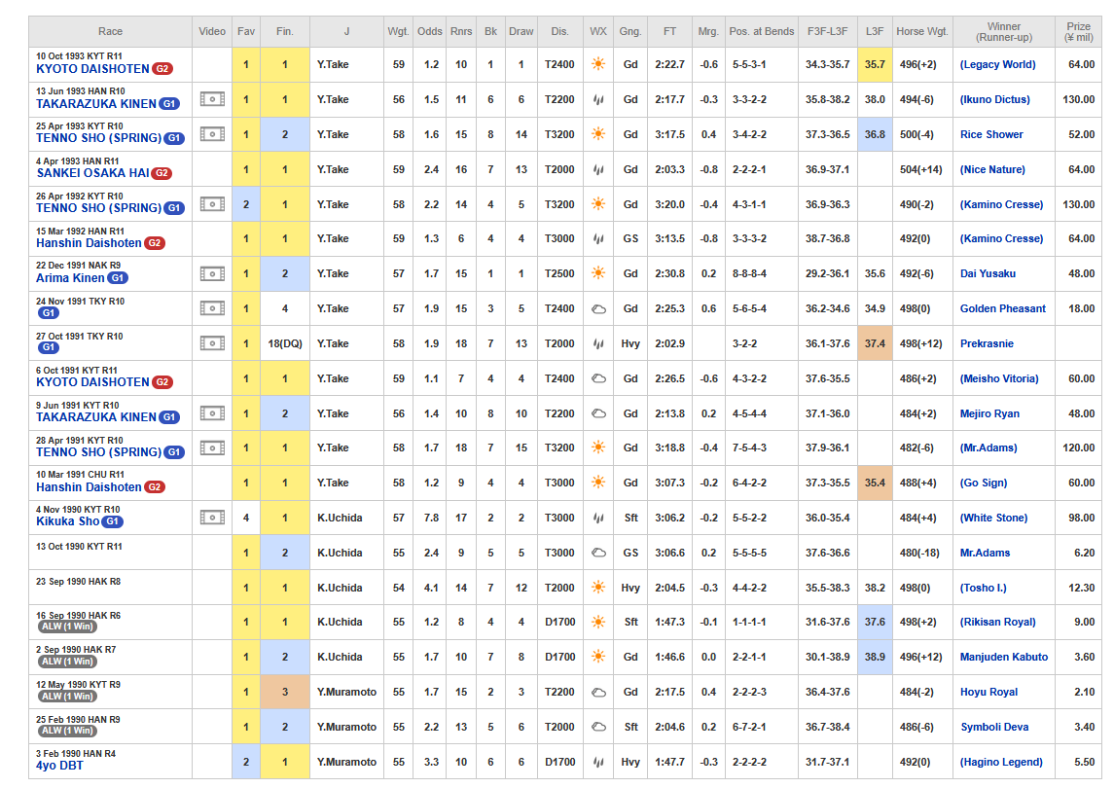Click G1 badge beside 1993 Takarazuka Kinen
Image resolution: width=1114 pixels, height=788 pixels.
click(x=169, y=104)
